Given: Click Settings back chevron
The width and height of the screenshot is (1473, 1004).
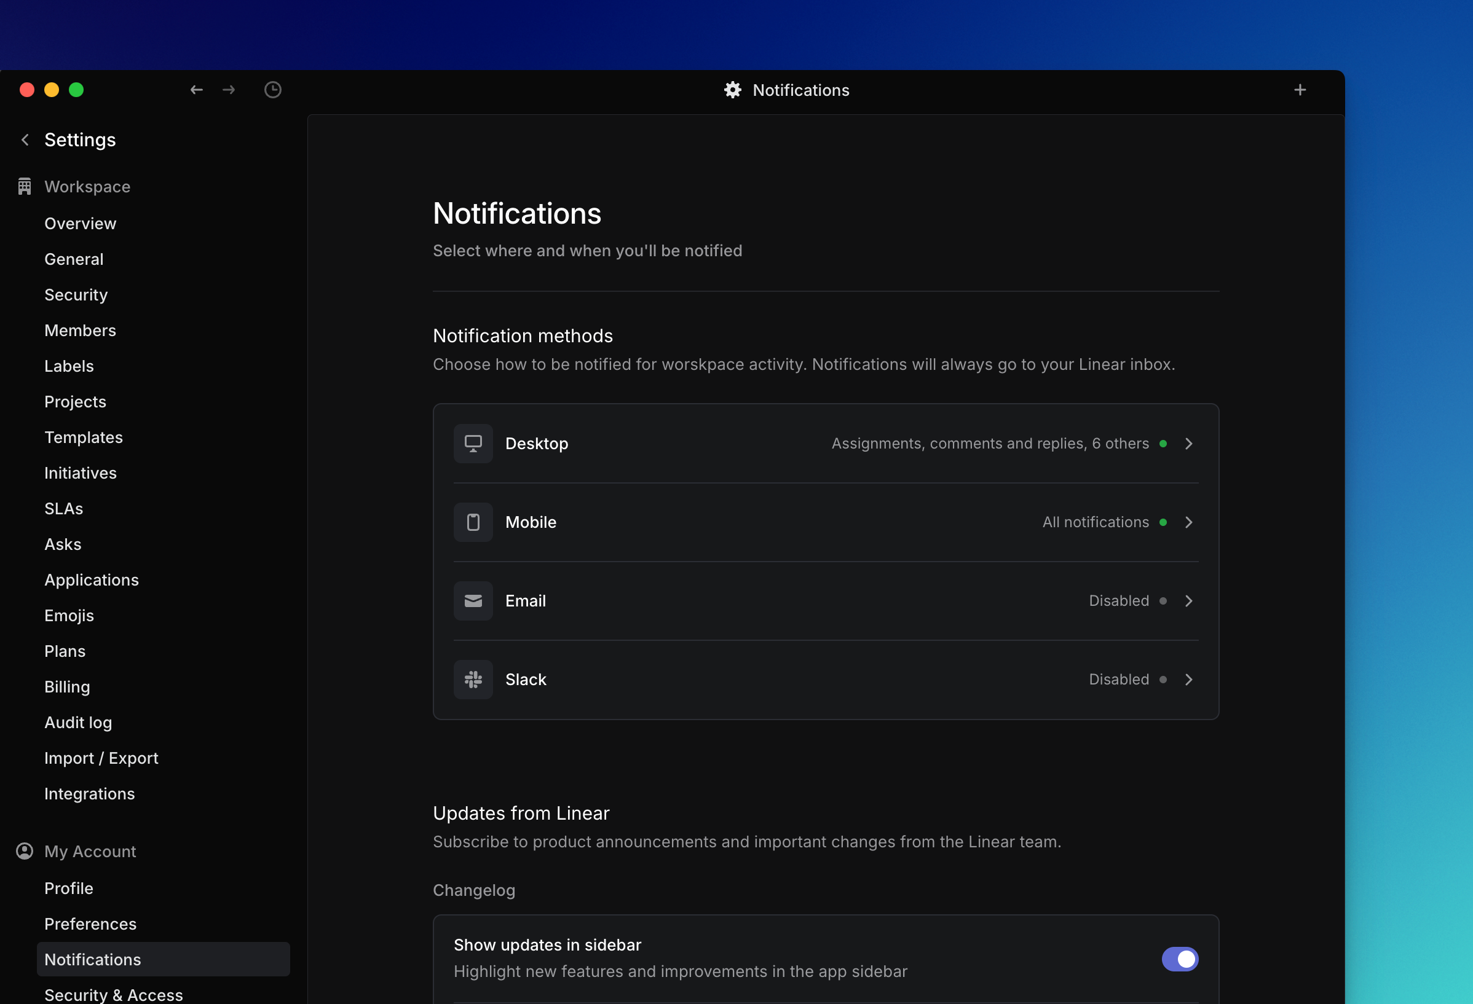Looking at the screenshot, I should [25, 139].
